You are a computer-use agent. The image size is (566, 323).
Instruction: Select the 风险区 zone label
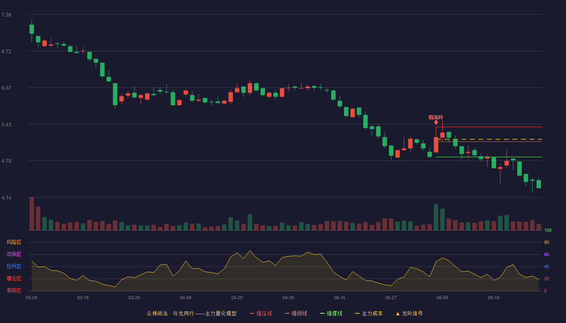pyautogui.click(x=14, y=242)
